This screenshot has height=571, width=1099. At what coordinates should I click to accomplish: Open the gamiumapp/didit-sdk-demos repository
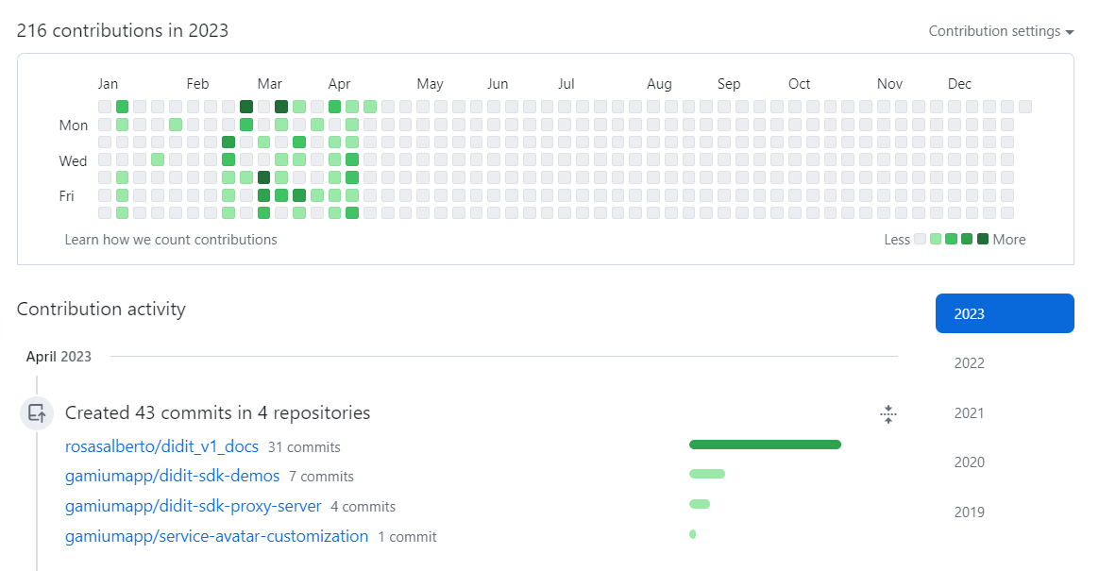173,476
